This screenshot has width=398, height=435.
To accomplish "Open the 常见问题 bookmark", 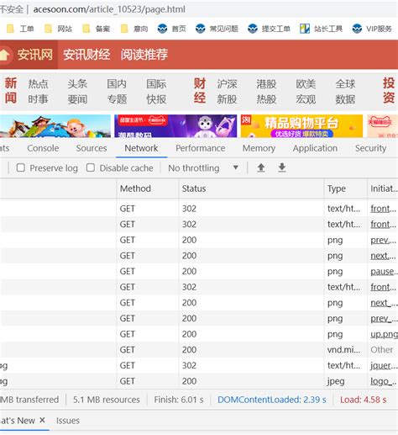I will [x=217, y=29].
